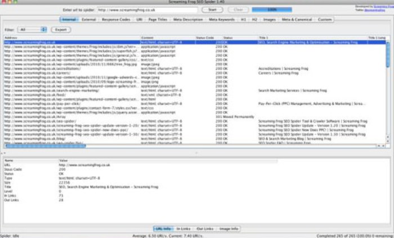Click the horizontal scrollbar under the URL table
394x238 pixels.
coord(45,146)
